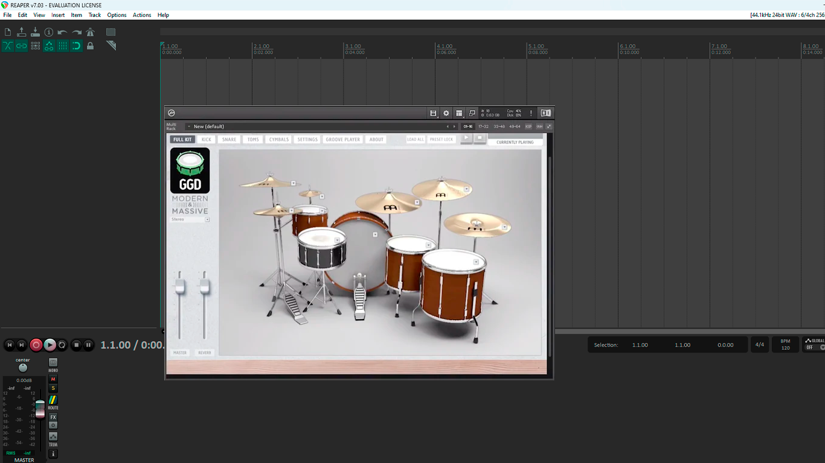Select channel range 49-64 in Kontakt
The height and width of the screenshot is (463, 825).
pos(515,127)
